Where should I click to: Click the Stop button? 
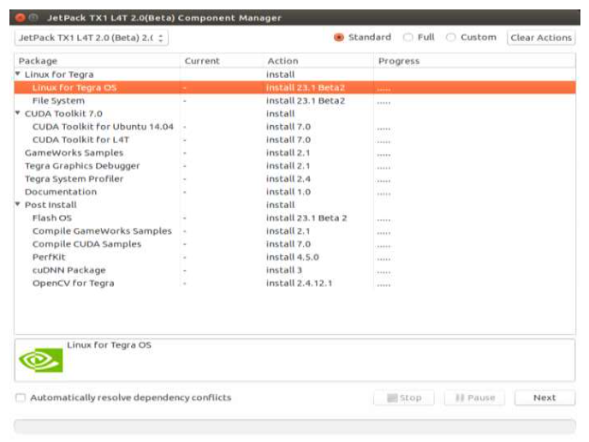click(x=404, y=397)
